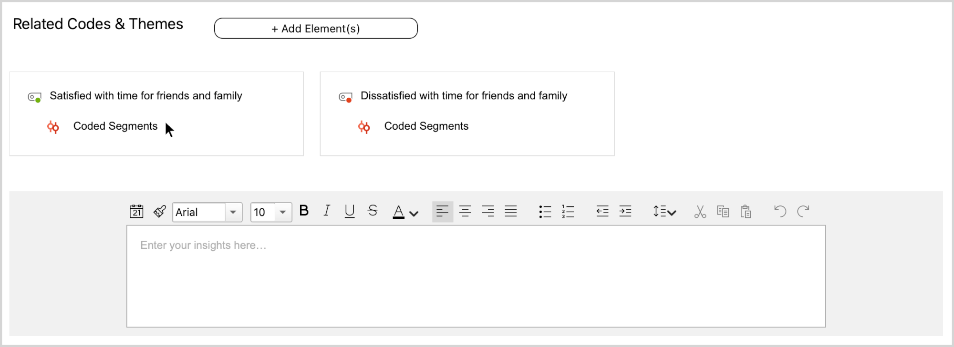Click into the insights text field
This screenshot has height=347, width=954.
click(x=476, y=276)
